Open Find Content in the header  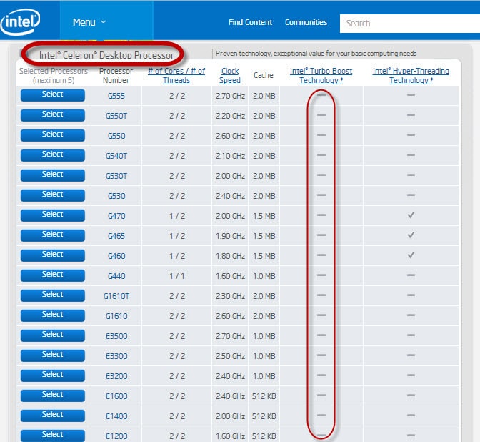pos(250,23)
